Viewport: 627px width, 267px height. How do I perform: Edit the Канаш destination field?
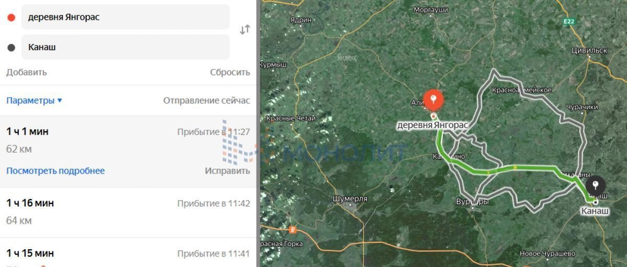point(125,47)
